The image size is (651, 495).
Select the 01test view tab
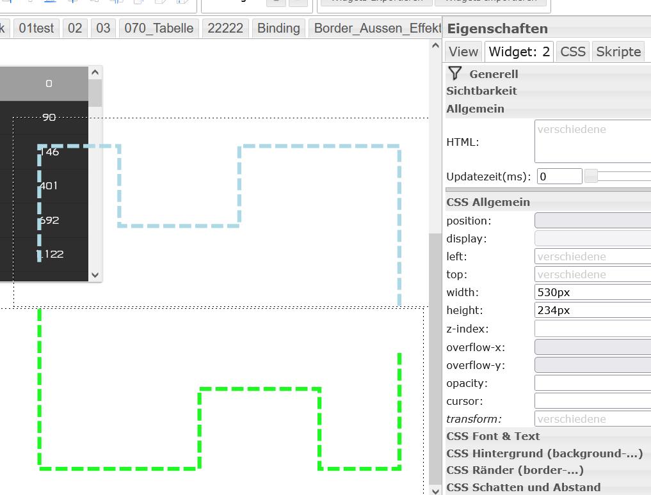[x=36, y=29]
